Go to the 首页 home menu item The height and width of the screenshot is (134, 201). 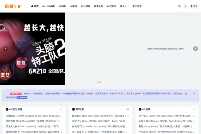[x=35, y=6]
